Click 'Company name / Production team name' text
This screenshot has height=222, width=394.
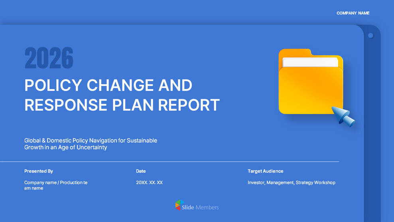point(56,185)
